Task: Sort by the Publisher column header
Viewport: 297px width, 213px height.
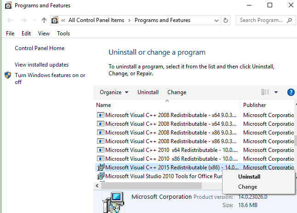Action: click(x=254, y=105)
